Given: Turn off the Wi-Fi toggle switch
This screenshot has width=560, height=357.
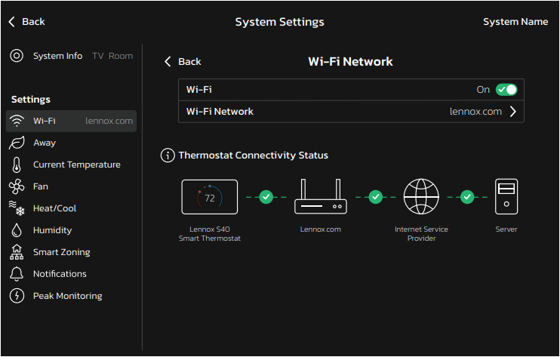Looking at the screenshot, I should click(506, 90).
